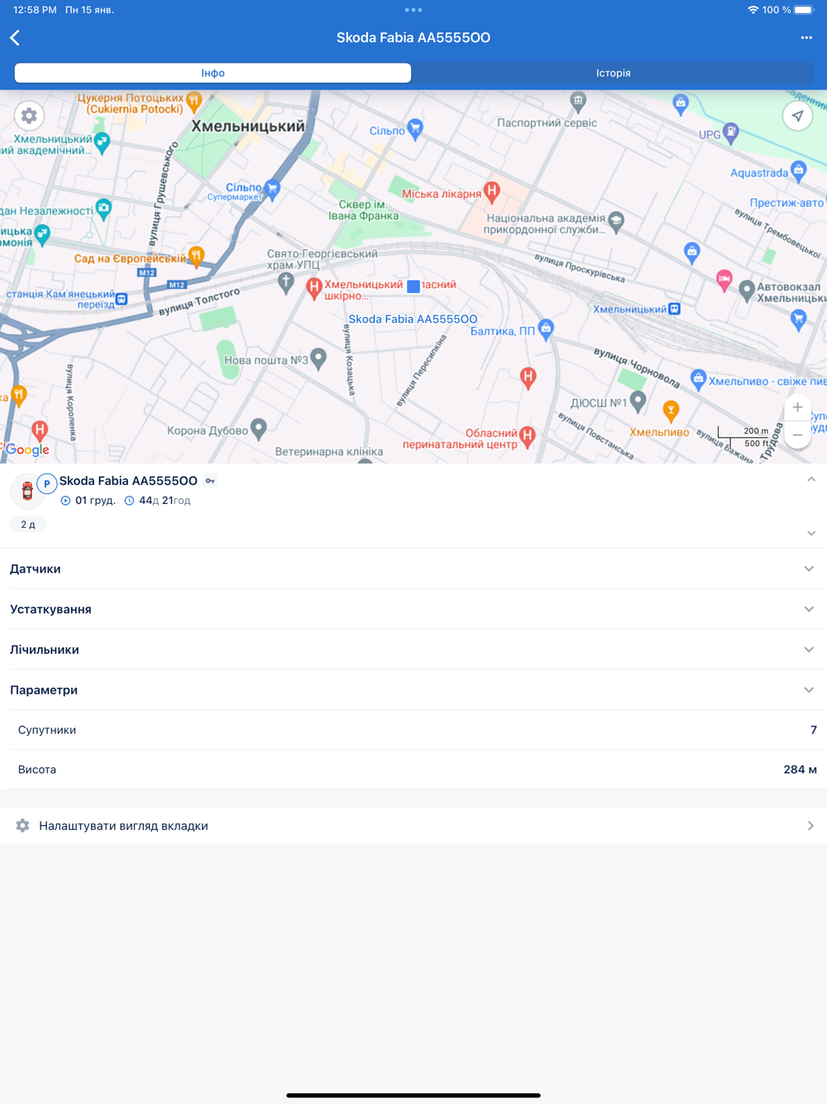The width and height of the screenshot is (827, 1104).
Task: Open the three-dots more options menu
Action: (806, 38)
